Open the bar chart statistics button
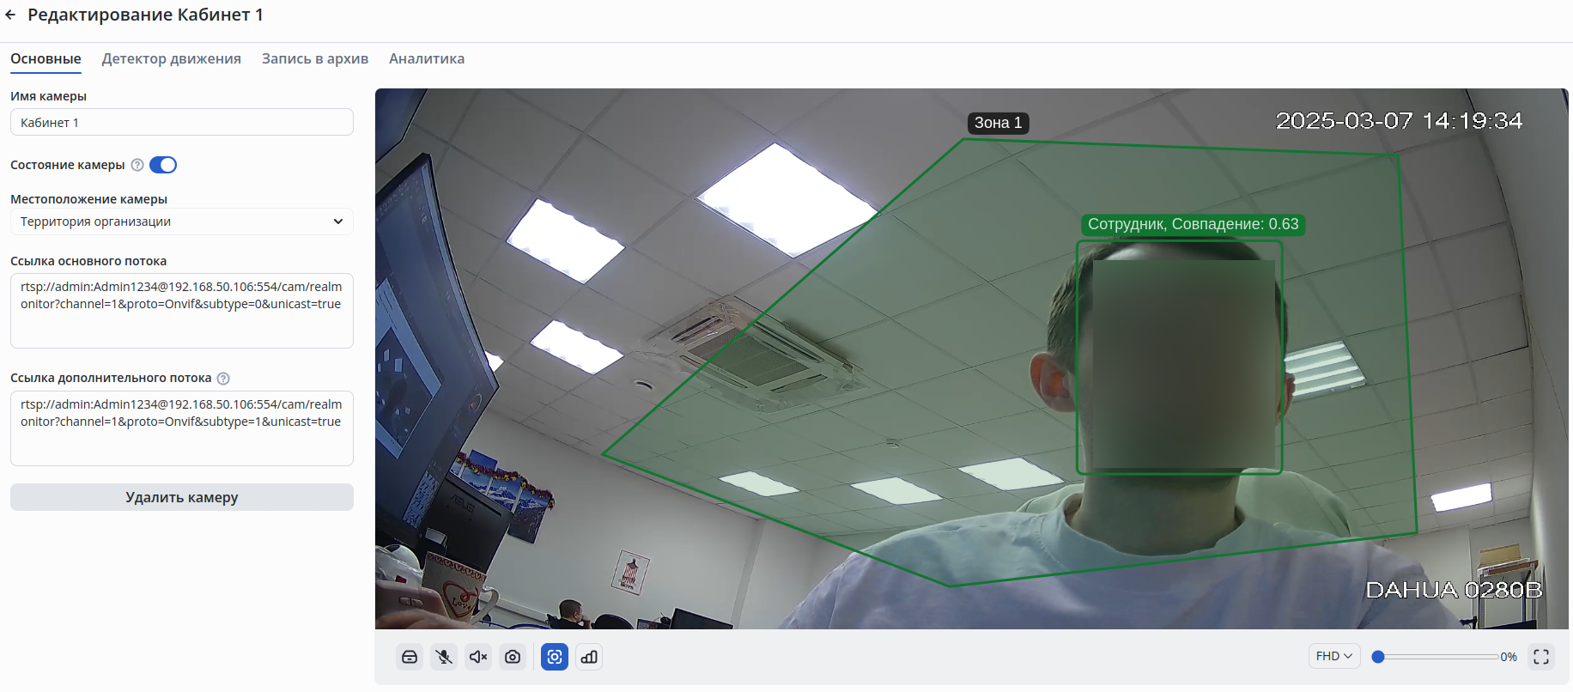This screenshot has height=692, width=1573. coord(589,657)
